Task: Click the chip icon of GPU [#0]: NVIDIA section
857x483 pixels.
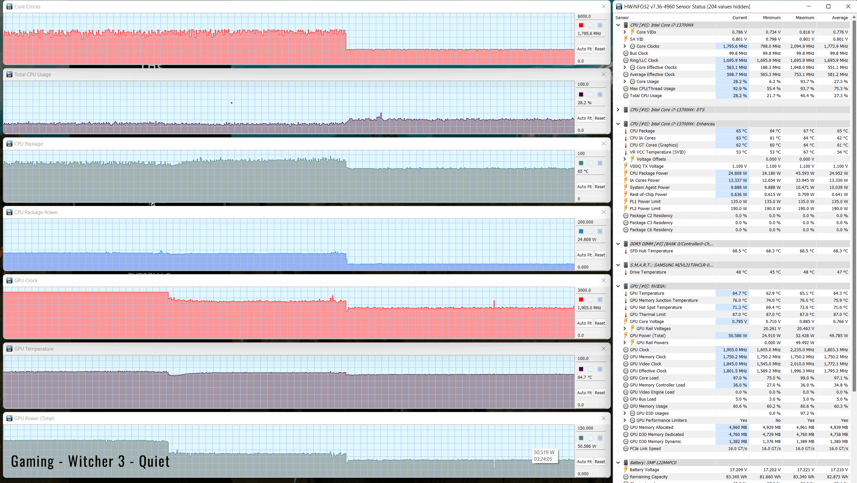Action: click(x=626, y=286)
